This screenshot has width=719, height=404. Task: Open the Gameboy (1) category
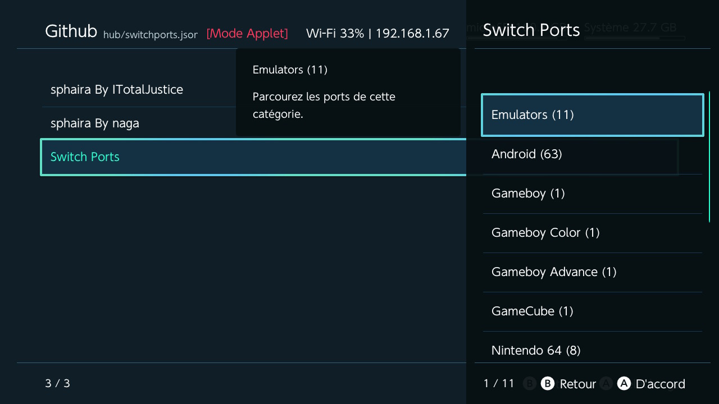(x=593, y=194)
